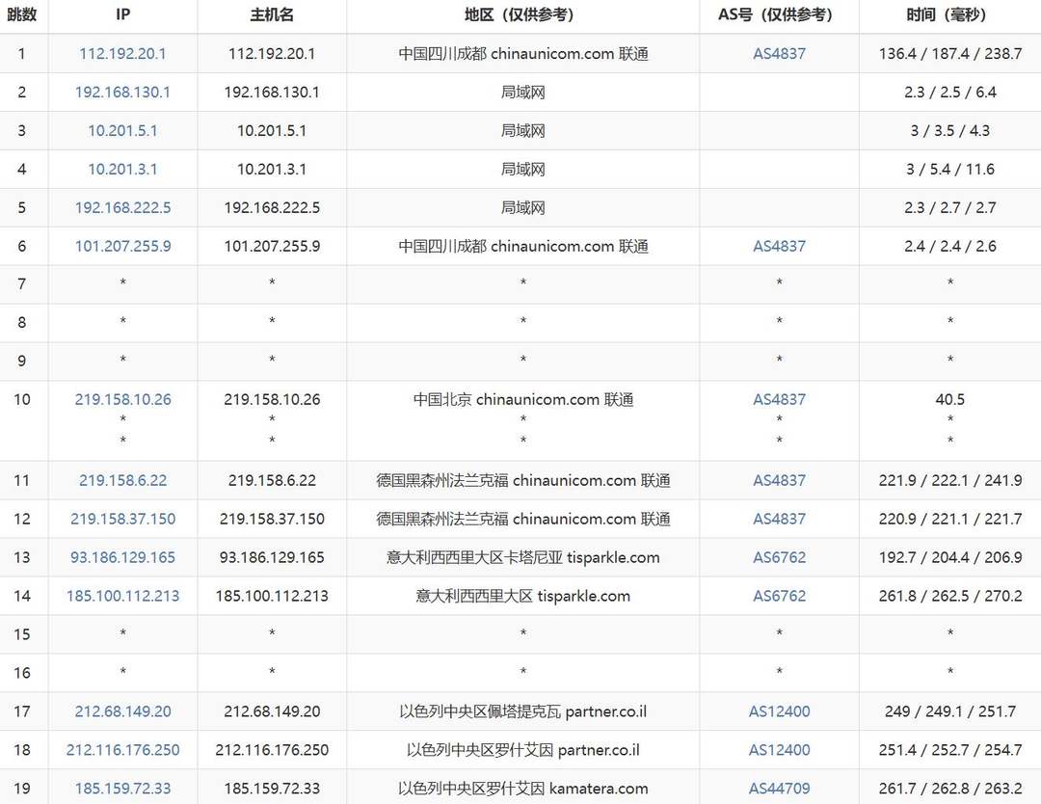Screen dimensions: 1041x804
Task: Click IP link 93.186.129.165
Action: tap(122, 557)
